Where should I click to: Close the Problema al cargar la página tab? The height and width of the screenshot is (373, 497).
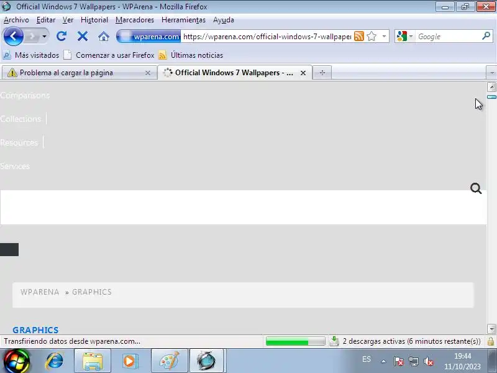pyautogui.click(x=148, y=73)
